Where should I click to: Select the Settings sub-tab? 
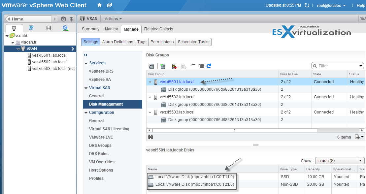91,42
